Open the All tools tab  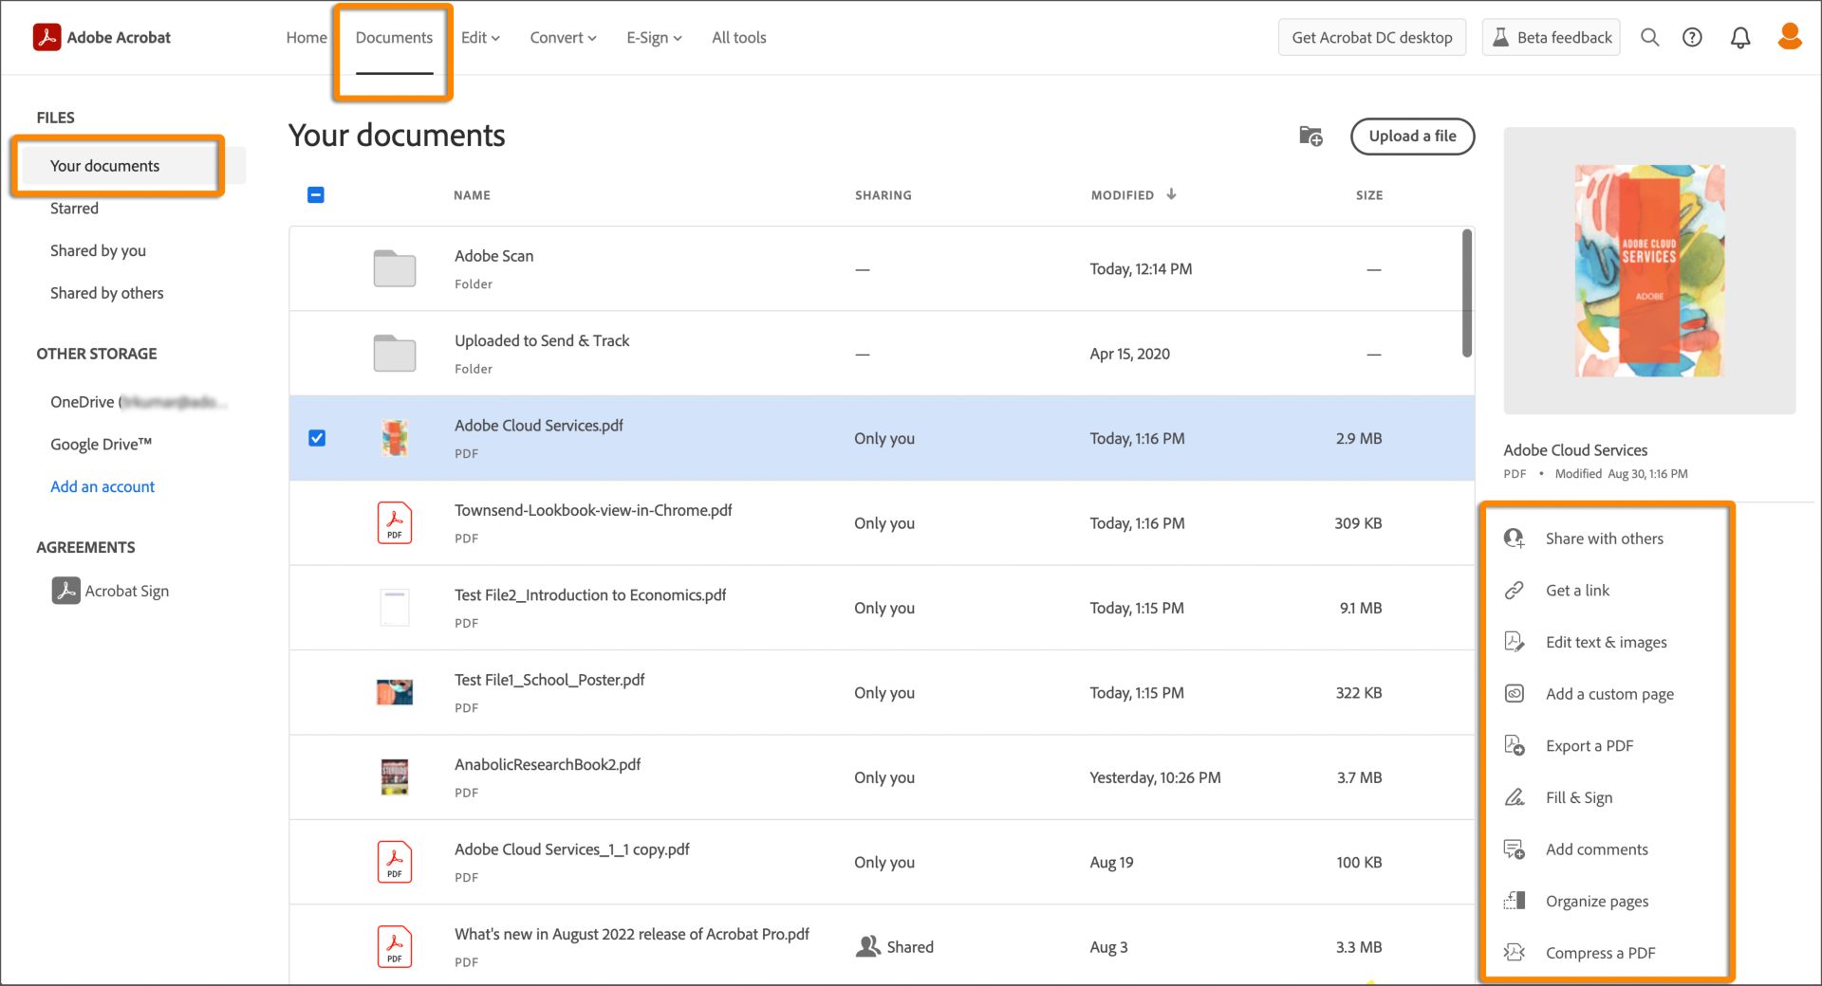pyautogui.click(x=739, y=38)
